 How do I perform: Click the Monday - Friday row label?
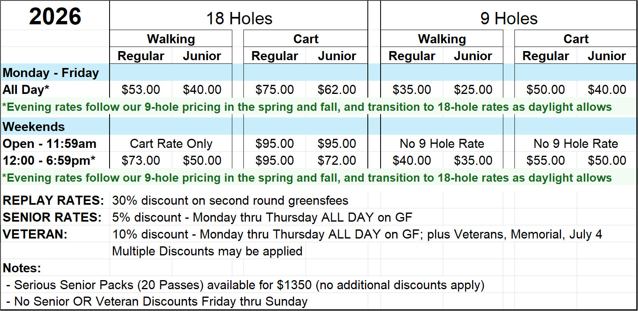click(x=51, y=73)
